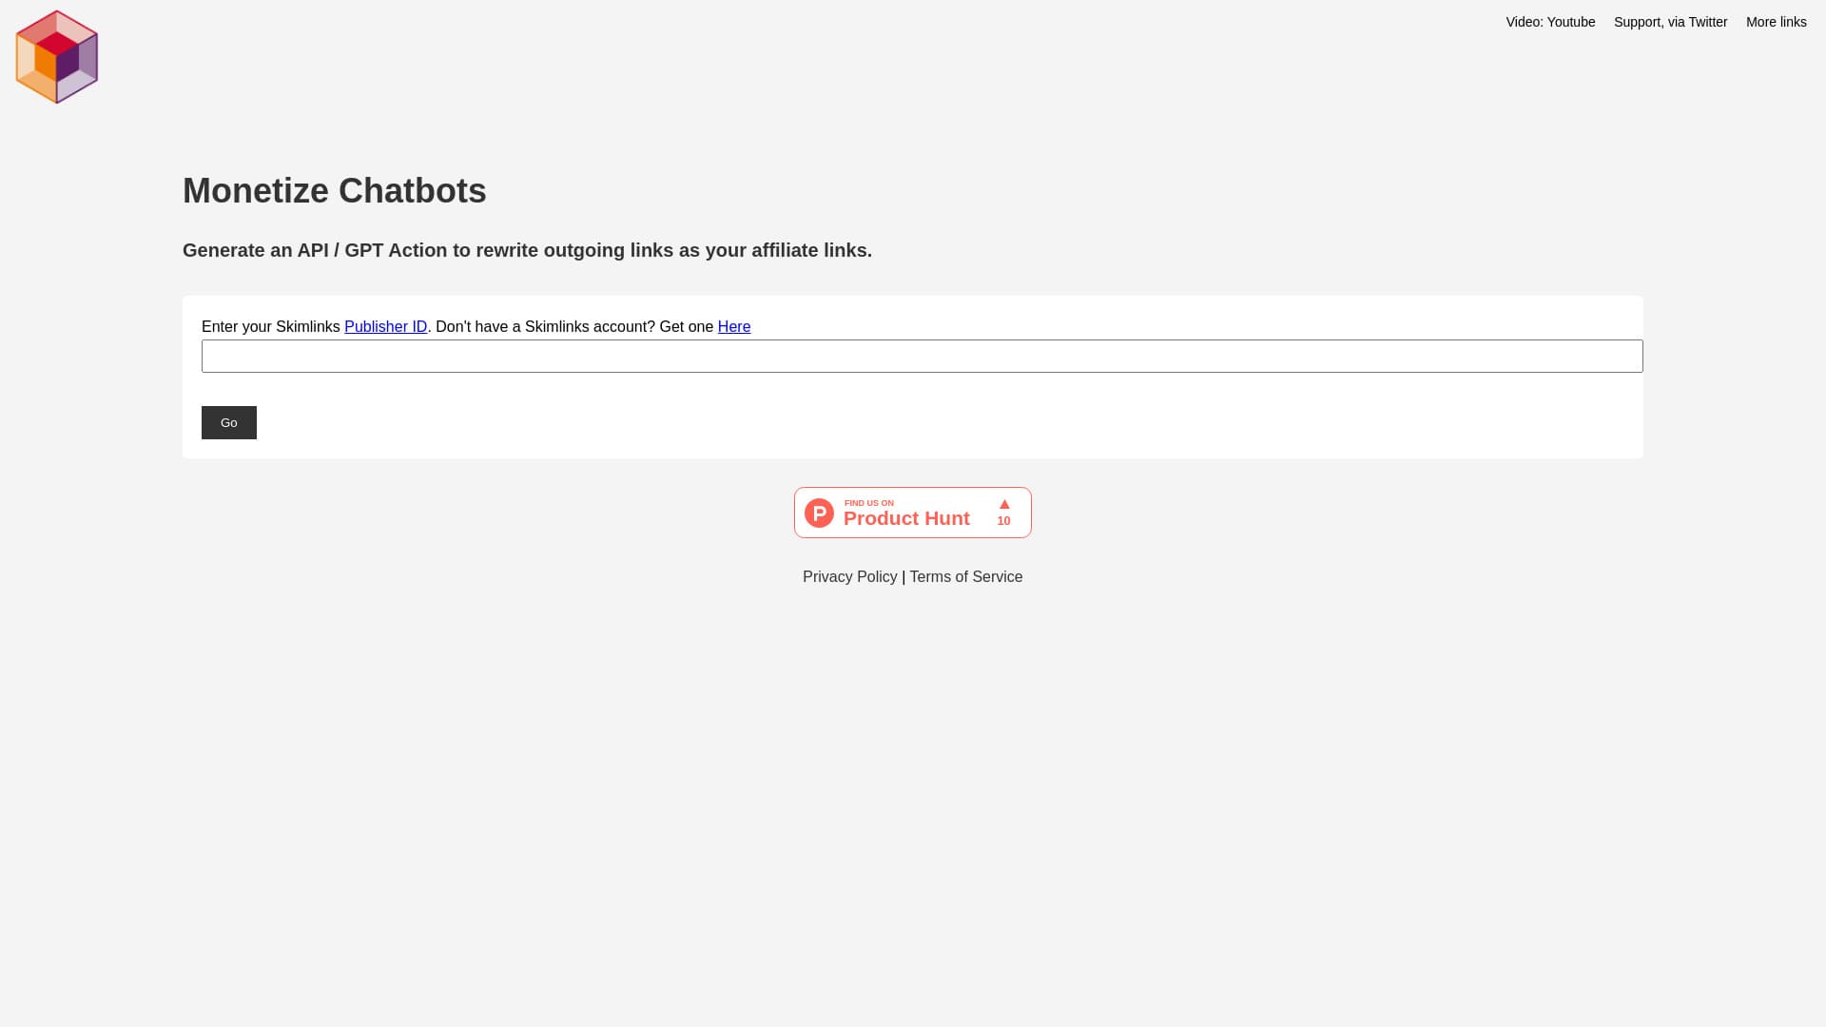The height and width of the screenshot is (1027, 1826).
Task: Click the 'Generate an API / GPT Action' subheading
Action: 527,250
